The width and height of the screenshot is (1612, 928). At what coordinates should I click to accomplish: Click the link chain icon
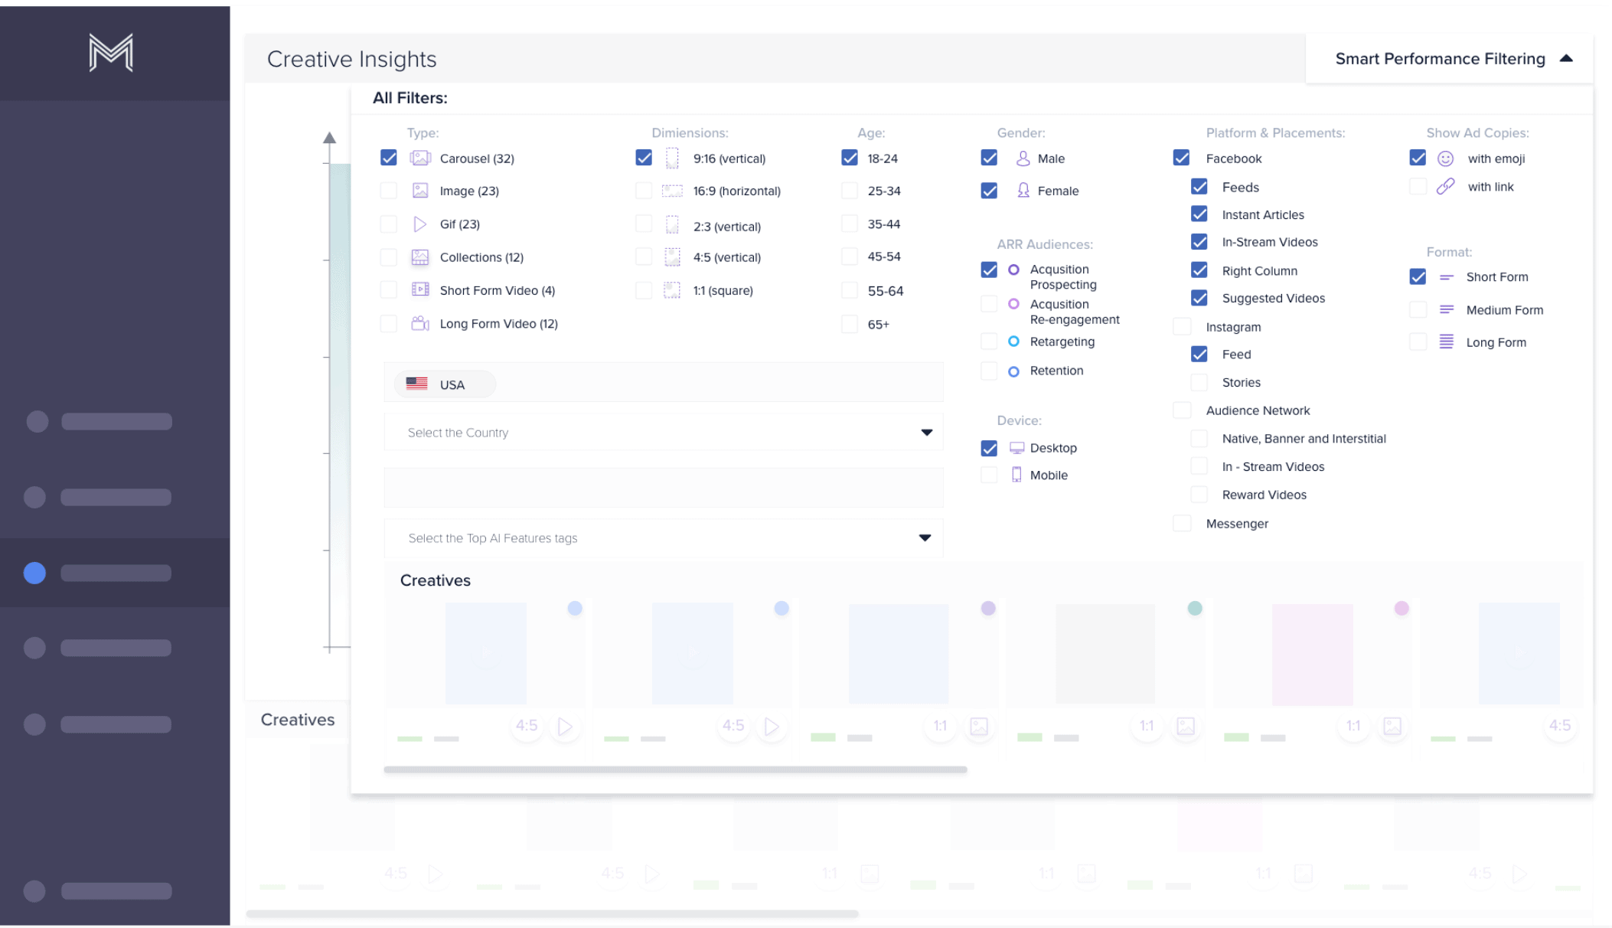(x=1445, y=187)
